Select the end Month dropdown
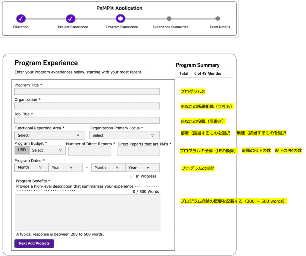Screen dimensions: 306x256 coord(108,168)
